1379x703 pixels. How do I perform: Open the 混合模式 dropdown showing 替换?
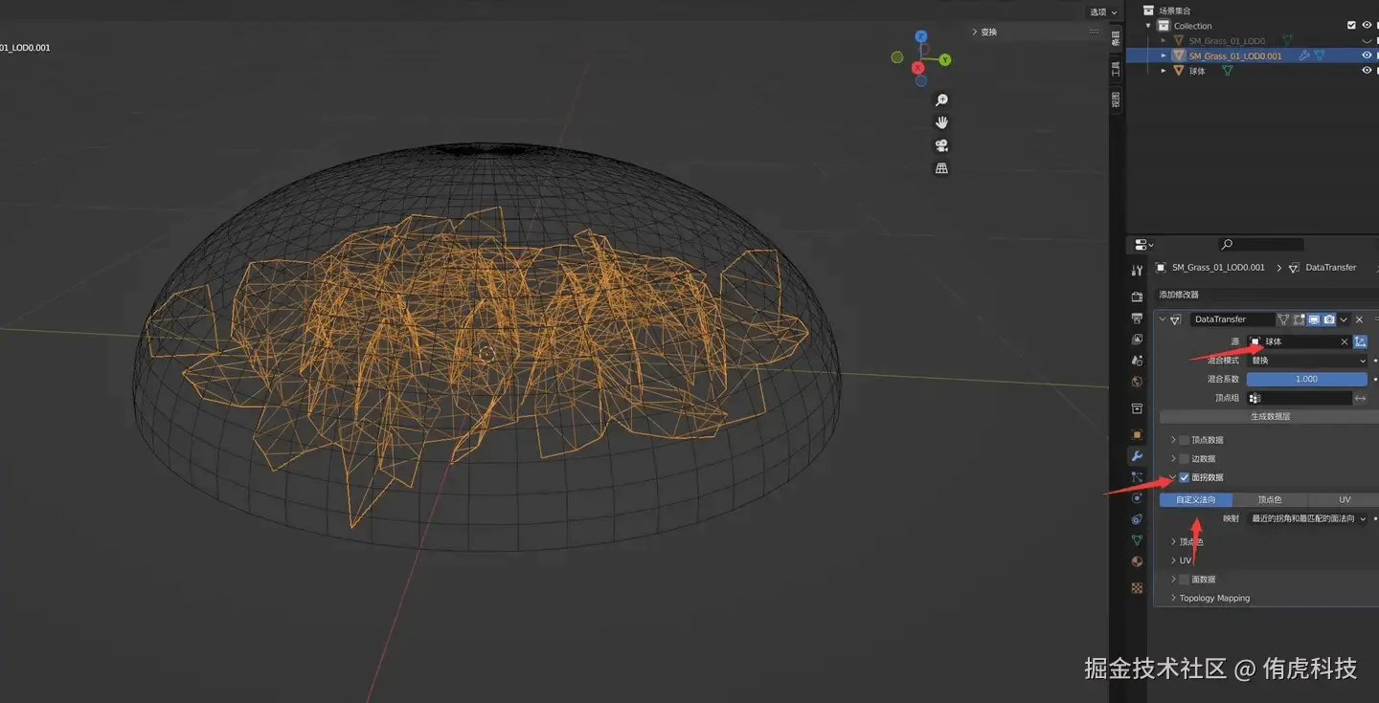click(1307, 361)
